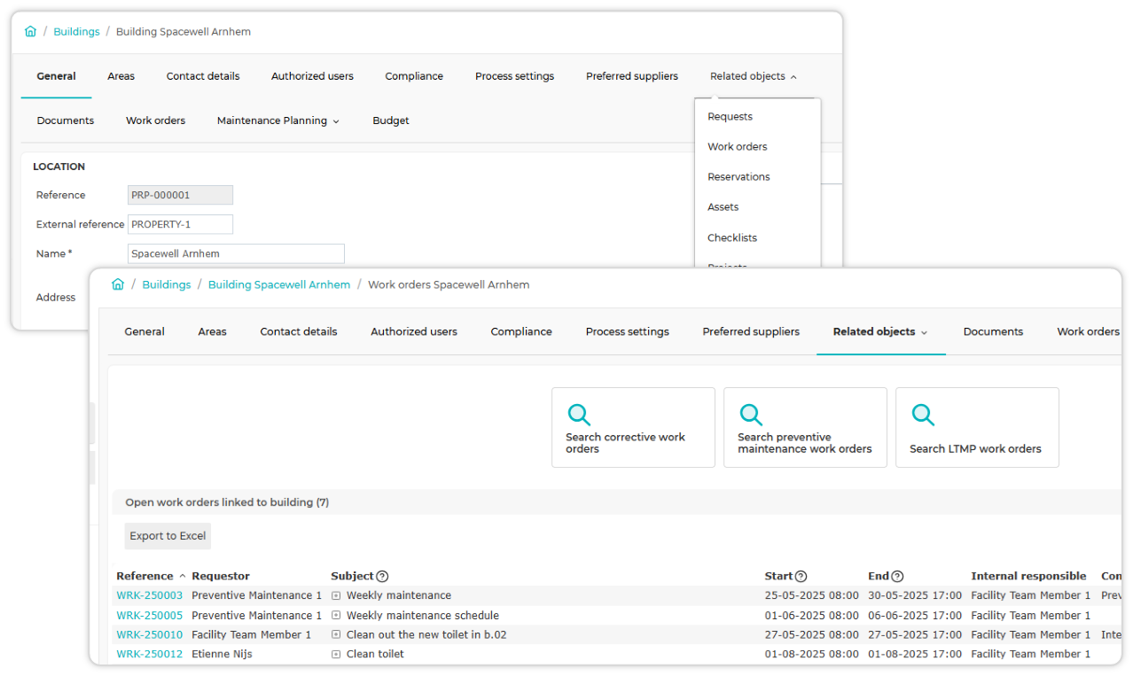
Task: Open the Compliance tab in the front Work orders window
Action: (521, 331)
